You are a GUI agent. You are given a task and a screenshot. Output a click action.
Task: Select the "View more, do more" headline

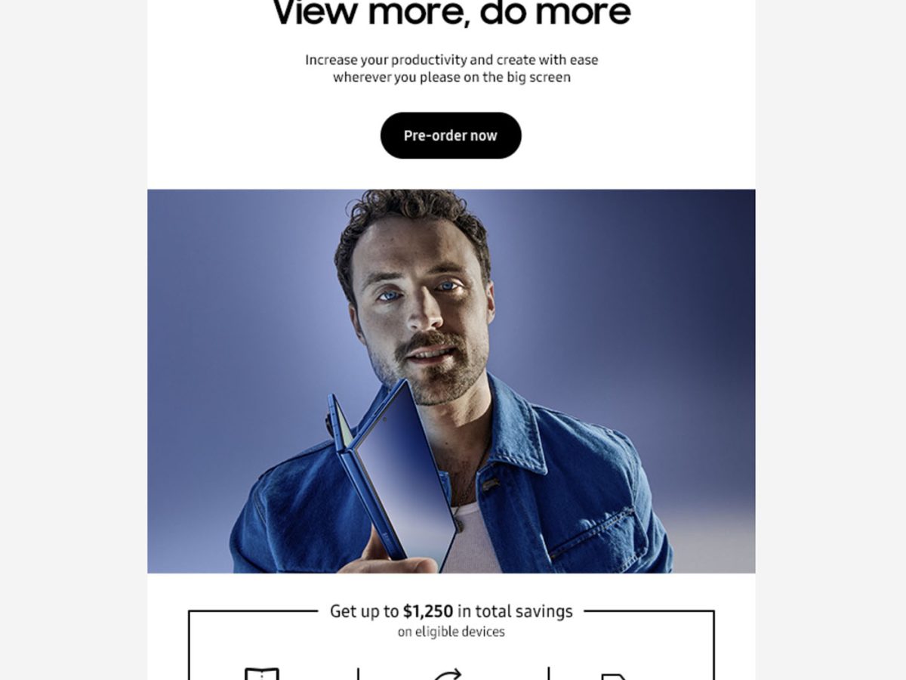(x=451, y=14)
